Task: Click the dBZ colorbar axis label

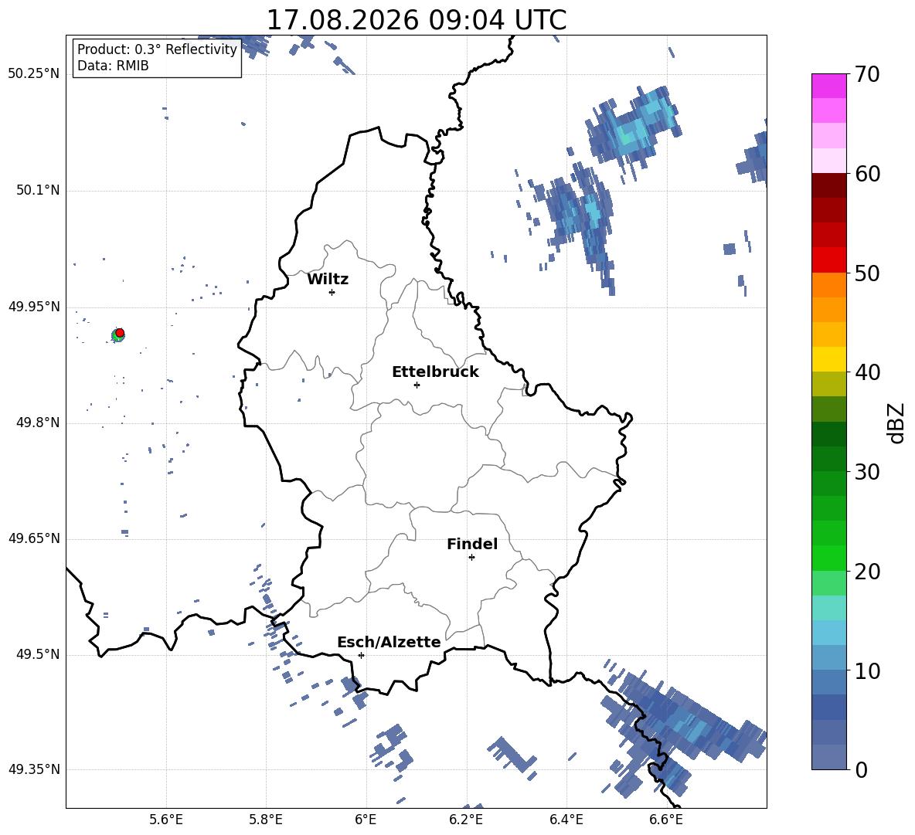Action: tap(896, 423)
